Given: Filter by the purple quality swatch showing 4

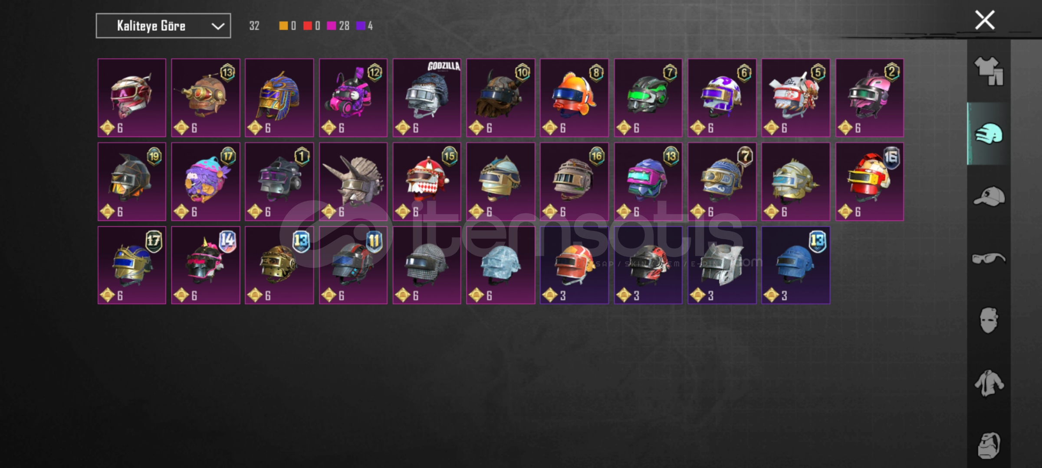Looking at the screenshot, I should coord(364,26).
